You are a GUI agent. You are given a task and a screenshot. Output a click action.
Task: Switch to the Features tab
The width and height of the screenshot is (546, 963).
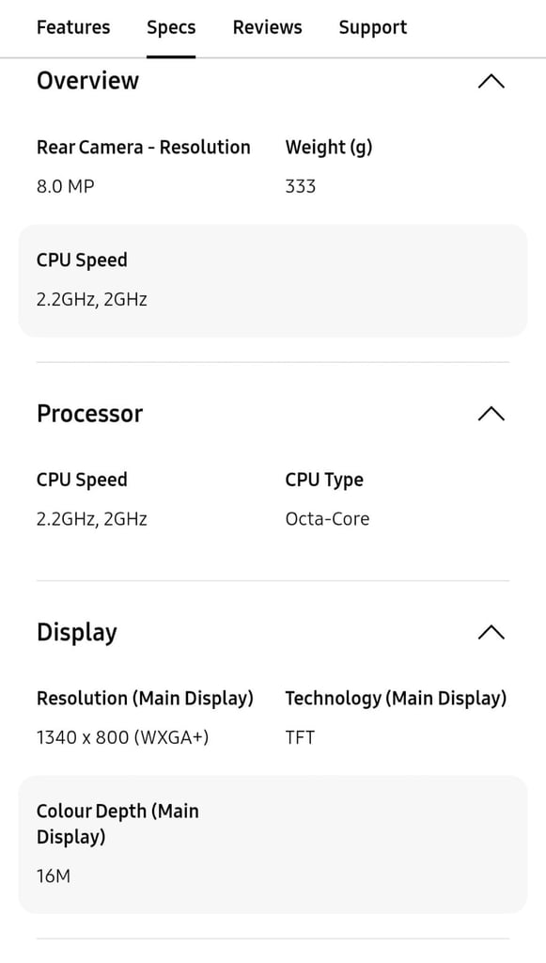tap(73, 27)
